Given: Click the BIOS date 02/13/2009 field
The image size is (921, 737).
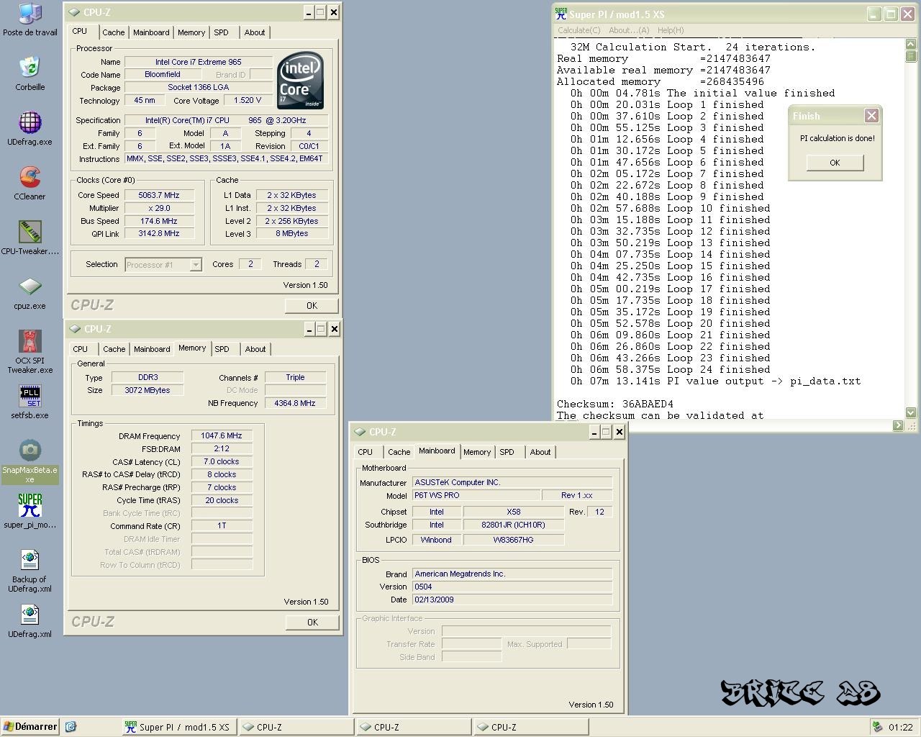Looking at the screenshot, I should point(512,600).
